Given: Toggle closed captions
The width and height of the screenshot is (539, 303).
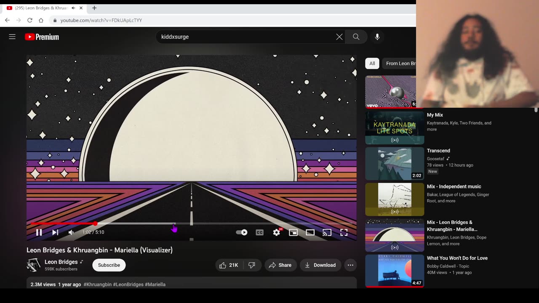Looking at the screenshot, I should (260, 232).
